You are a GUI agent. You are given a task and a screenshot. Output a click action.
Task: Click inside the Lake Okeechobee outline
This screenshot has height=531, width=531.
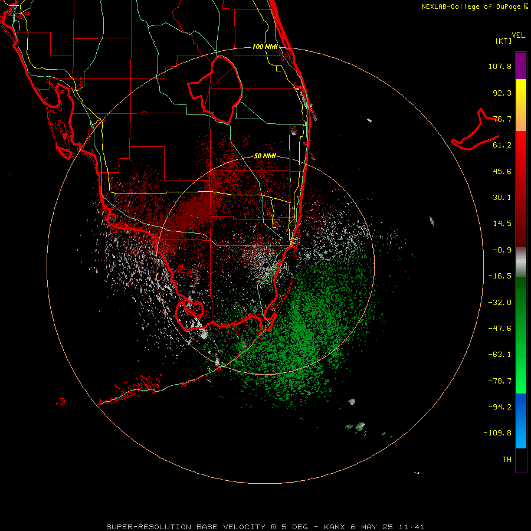point(221,90)
